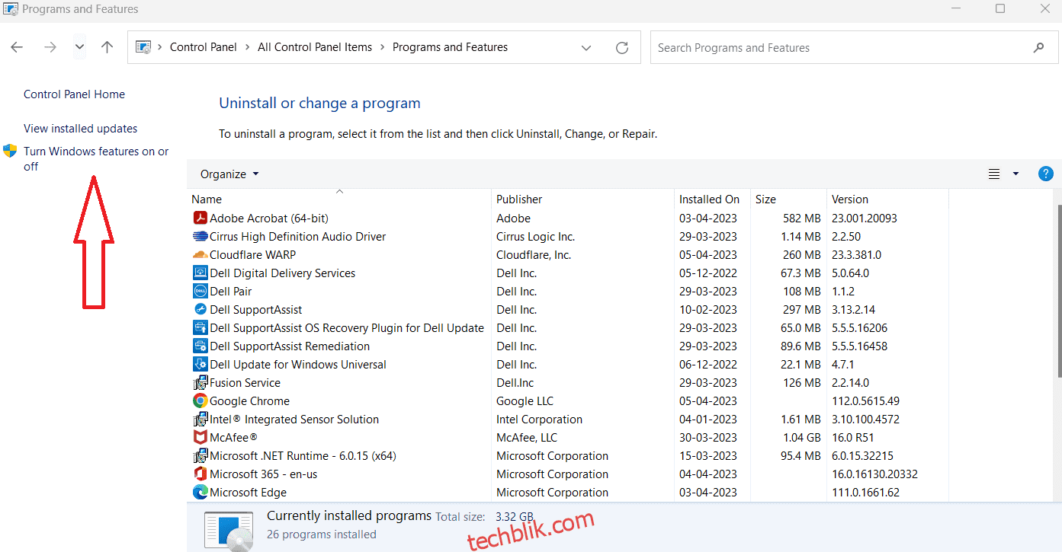
Task: Click the Refresh button in address bar
Action: point(622,48)
